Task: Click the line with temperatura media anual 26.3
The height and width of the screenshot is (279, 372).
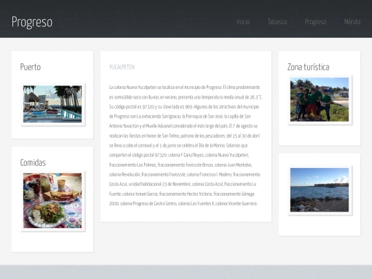Action: 186,97
